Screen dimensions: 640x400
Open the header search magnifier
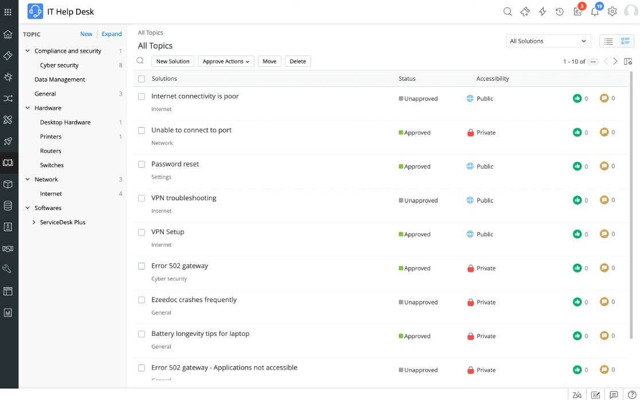(508, 11)
